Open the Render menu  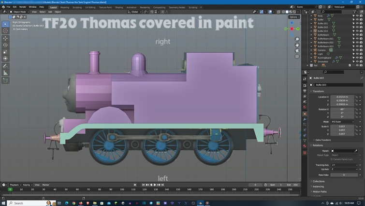tap(23, 7)
